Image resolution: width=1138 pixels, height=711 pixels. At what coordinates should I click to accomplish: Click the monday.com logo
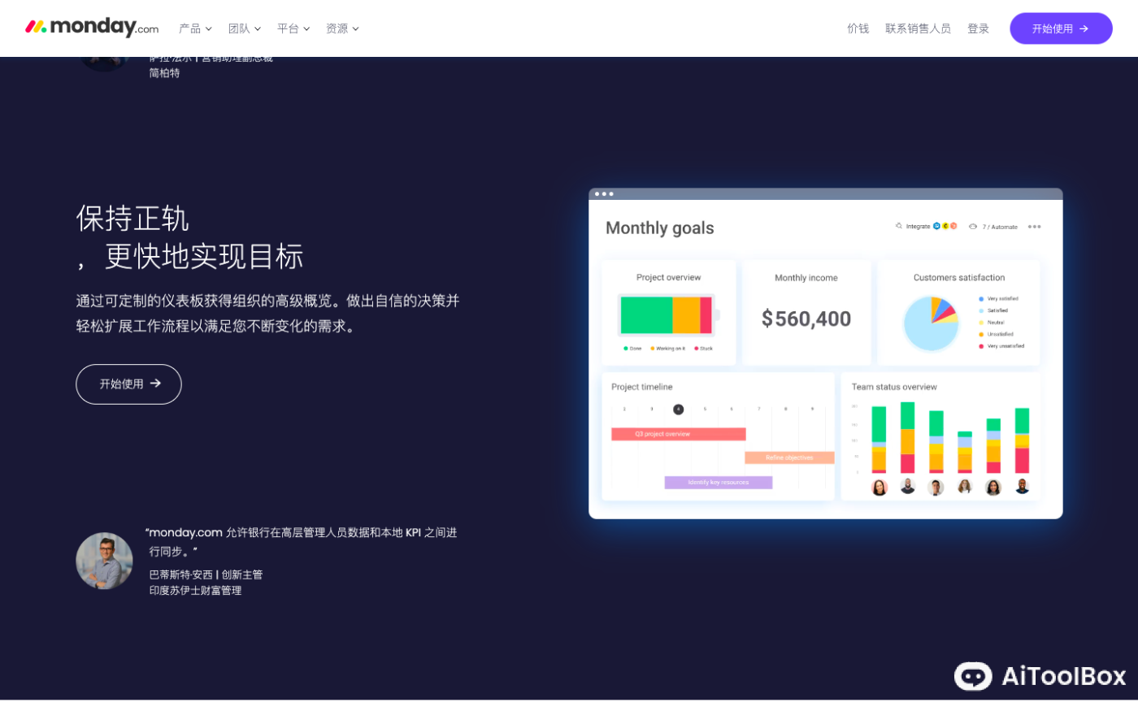point(92,28)
